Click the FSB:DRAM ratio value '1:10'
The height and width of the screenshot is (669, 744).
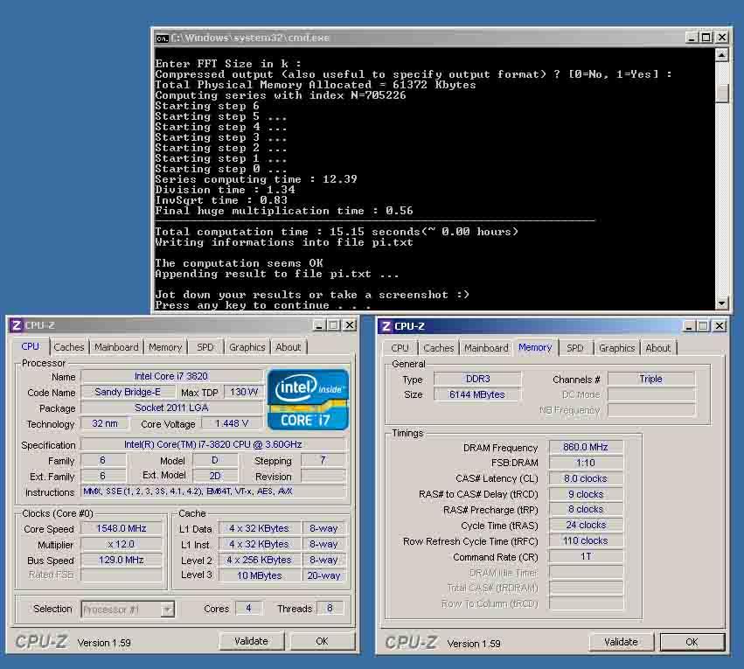point(586,463)
